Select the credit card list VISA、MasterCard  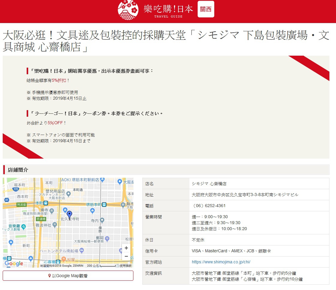coord(231,251)
